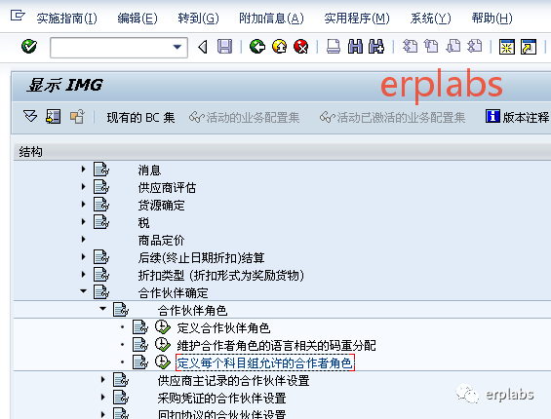Click the yellow Exit arrow icon
Image resolution: width=551 pixels, height=419 pixels.
tap(279, 47)
